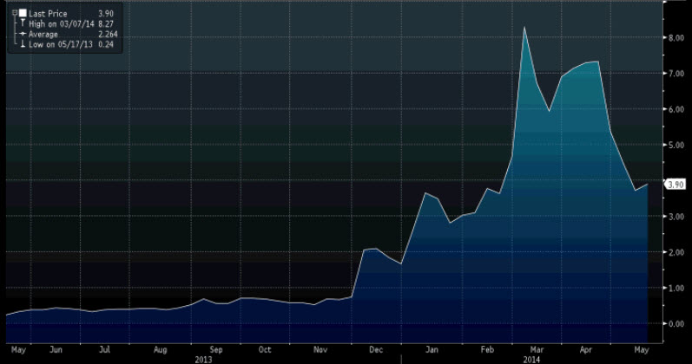Click the 3.90 last price axis tag
This screenshot has width=692, height=364.
pos(676,185)
